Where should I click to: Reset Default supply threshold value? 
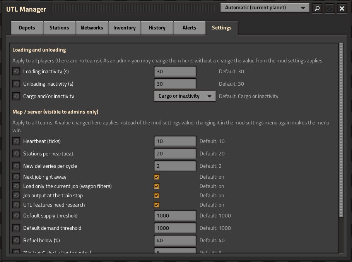tap(16, 215)
